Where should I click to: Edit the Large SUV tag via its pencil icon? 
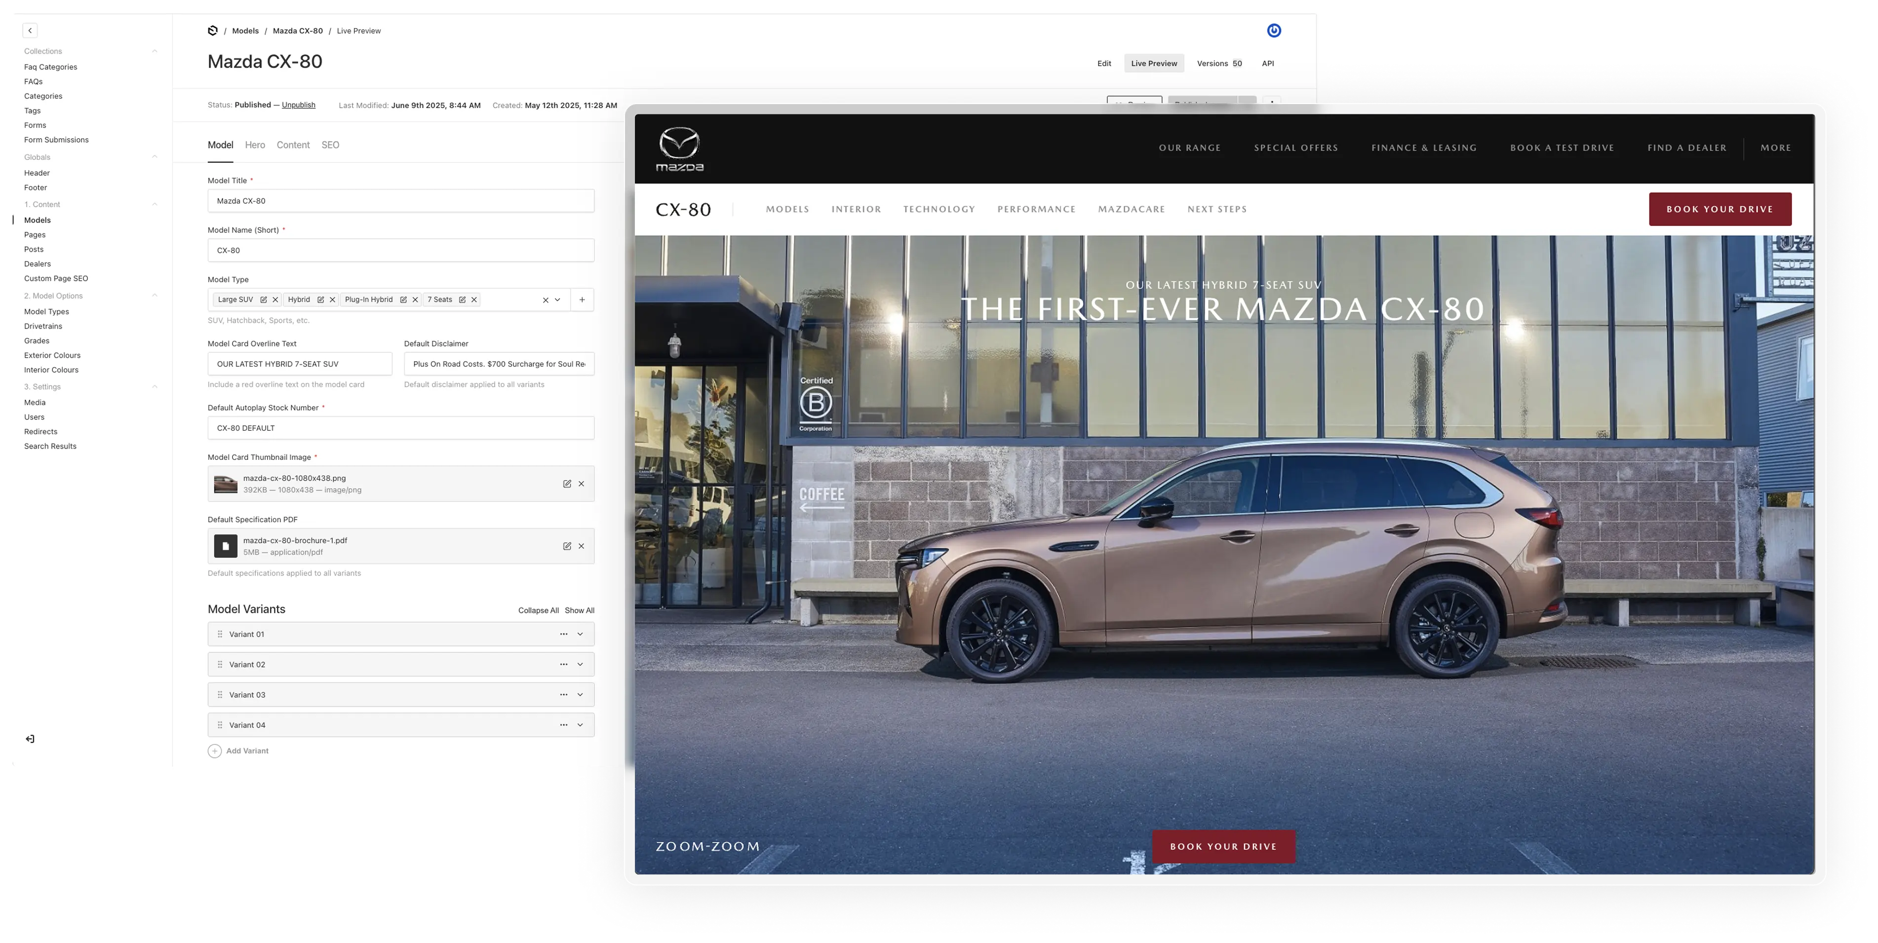point(264,300)
